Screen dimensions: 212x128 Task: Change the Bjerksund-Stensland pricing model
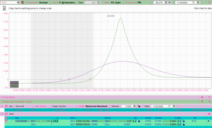pyautogui.click(x=96, y=106)
